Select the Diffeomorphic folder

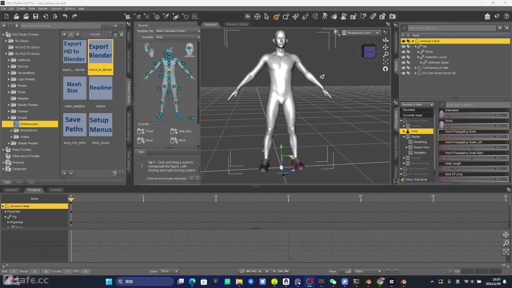point(30,124)
